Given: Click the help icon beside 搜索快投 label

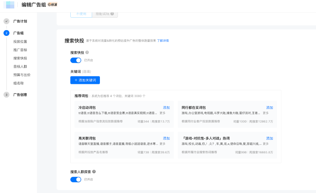Looking at the screenshot, I should click(87, 52).
